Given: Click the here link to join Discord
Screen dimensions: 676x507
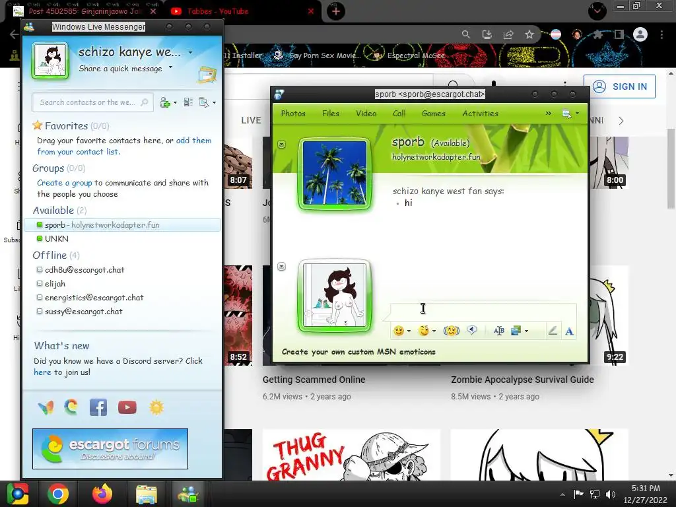Looking at the screenshot, I should point(42,372).
